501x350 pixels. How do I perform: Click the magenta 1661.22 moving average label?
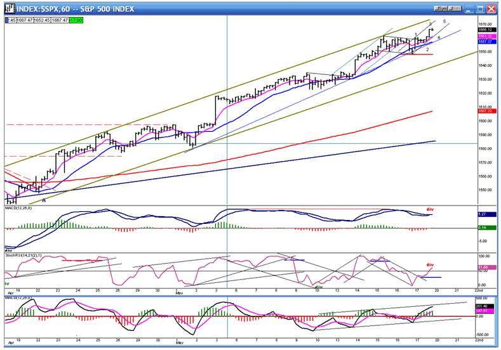pos(487,36)
